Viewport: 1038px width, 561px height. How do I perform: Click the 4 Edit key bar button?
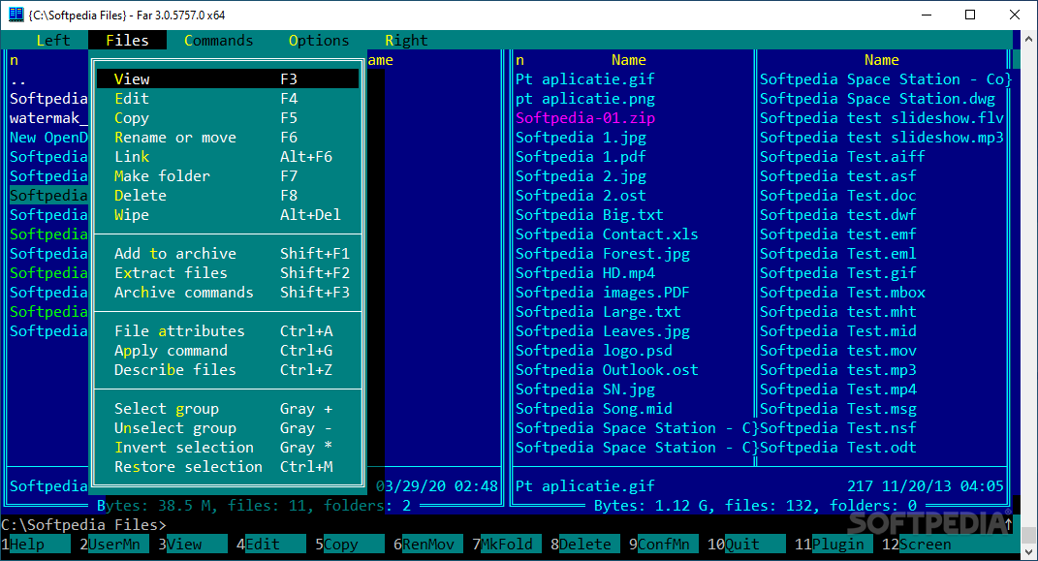click(x=271, y=545)
